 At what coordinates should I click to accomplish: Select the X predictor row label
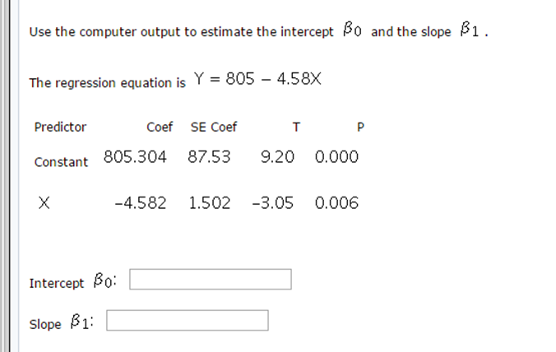tap(43, 203)
